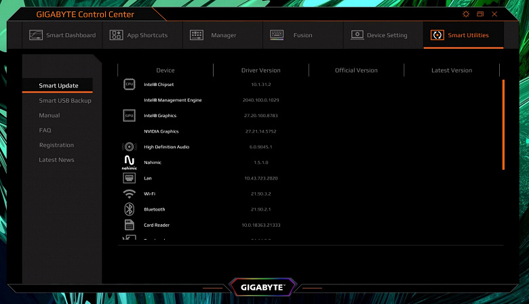Switch to the App Shortcuts tab

(142, 35)
